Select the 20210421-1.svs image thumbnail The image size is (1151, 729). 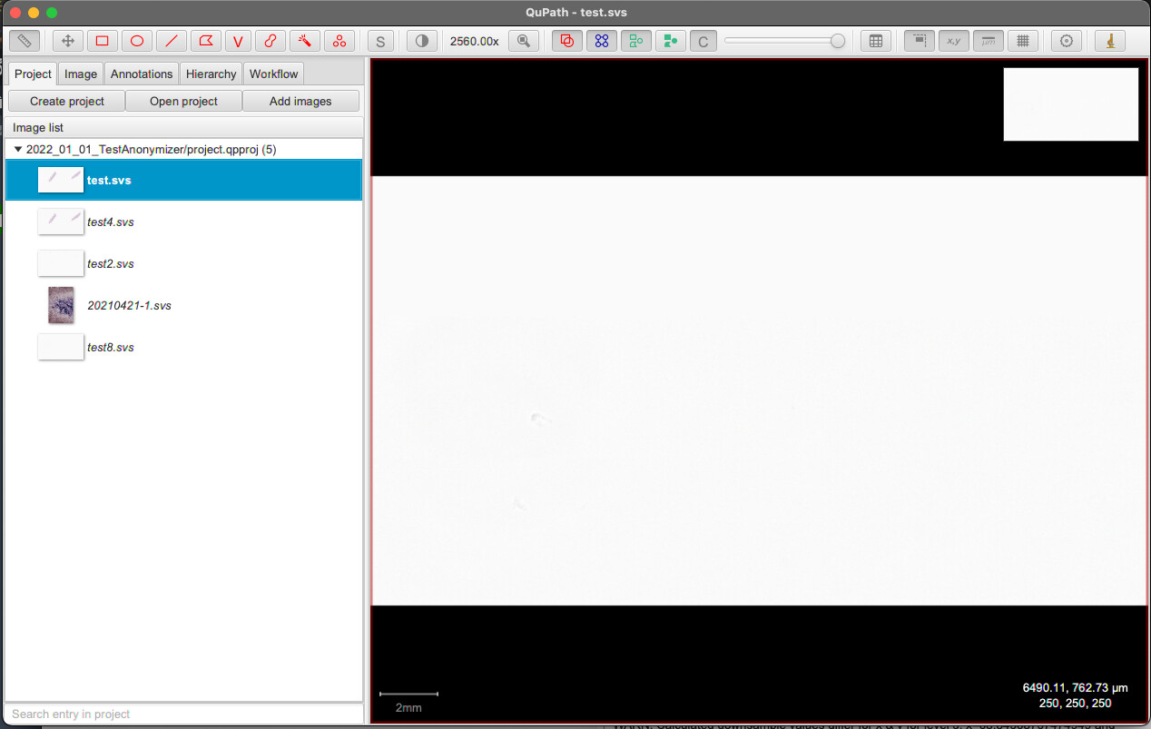[60, 305]
